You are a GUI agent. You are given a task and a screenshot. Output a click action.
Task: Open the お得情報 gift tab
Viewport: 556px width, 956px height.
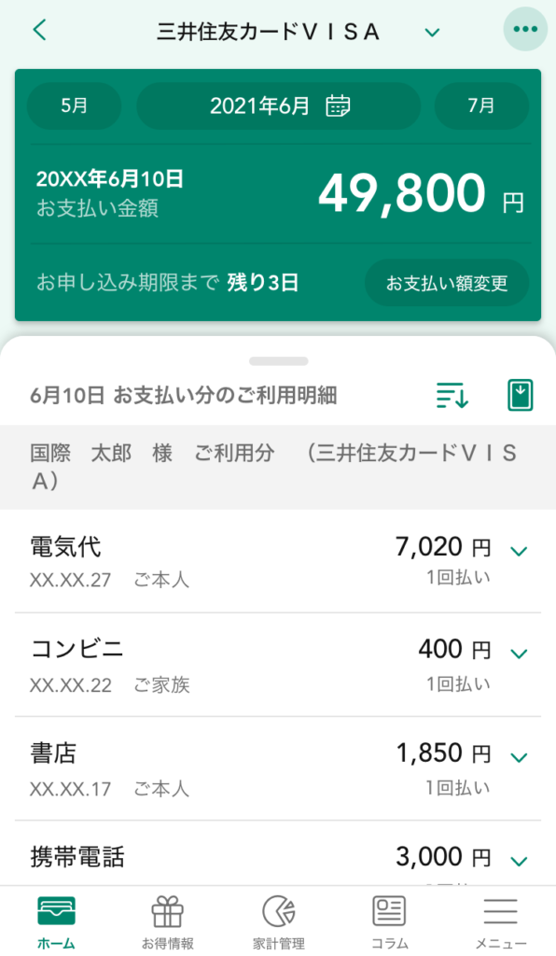click(168, 922)
